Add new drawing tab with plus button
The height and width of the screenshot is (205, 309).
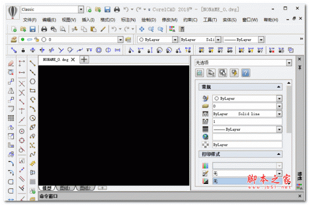click(x=84, y=59)
